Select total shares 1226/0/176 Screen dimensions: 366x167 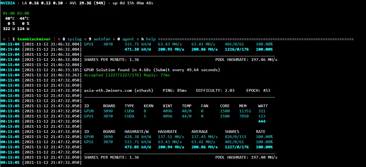(x=237, y=49)
